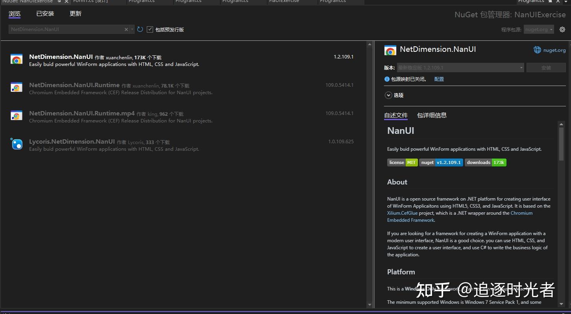Select the NetDimension.NanUI package name

coord(61,57)
